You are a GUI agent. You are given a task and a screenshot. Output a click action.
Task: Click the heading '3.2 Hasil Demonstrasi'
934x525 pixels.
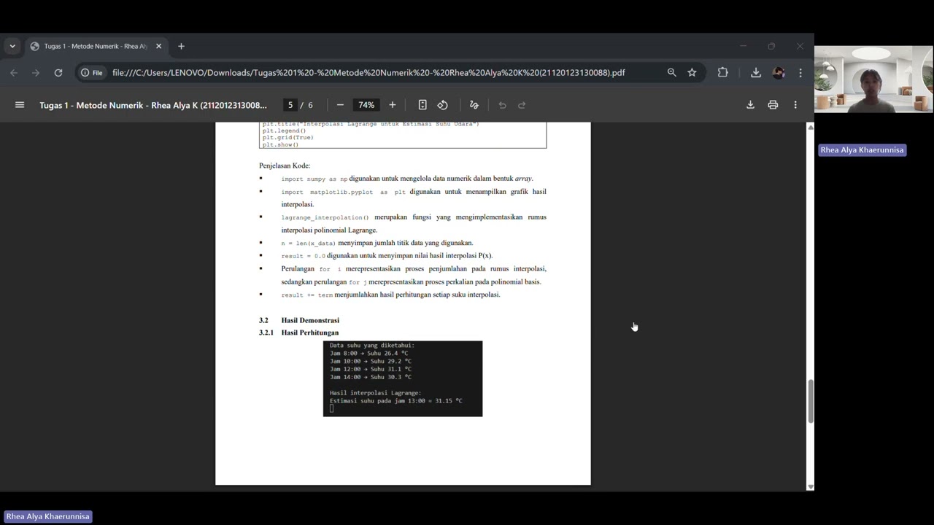pyautogui.click(x=299, y=320)
